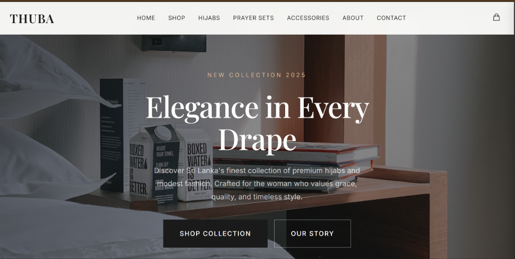Open the Prayer Sets page
The width and height of the screenshot is (515, 259).
pos(253,18)
